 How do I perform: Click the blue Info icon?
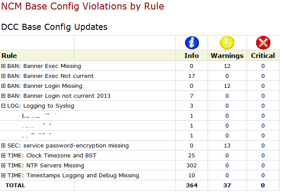point(192,43)
